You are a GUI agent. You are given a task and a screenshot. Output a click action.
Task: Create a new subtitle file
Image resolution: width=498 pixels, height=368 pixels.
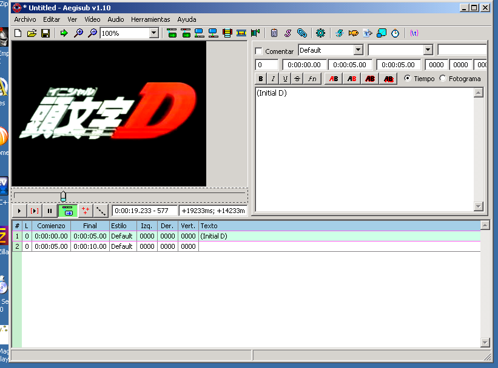18,33
